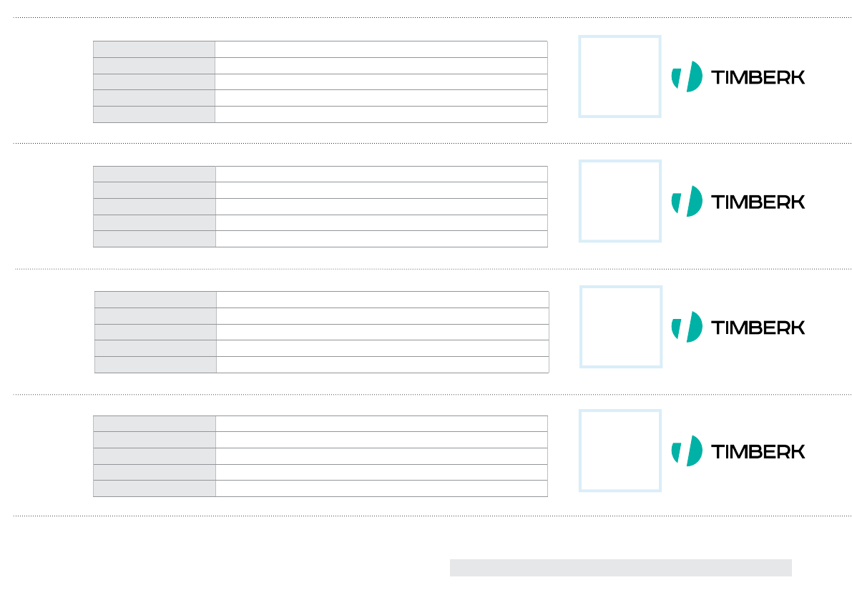The image size is (852, 600).
Task: Click the Timberk logo in the second section
Action: [738, 201]
